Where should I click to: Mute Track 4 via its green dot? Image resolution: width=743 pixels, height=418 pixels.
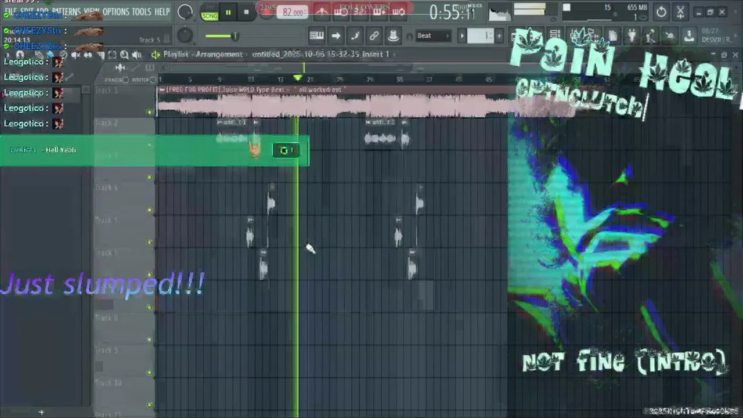click(x=150, y=210)
